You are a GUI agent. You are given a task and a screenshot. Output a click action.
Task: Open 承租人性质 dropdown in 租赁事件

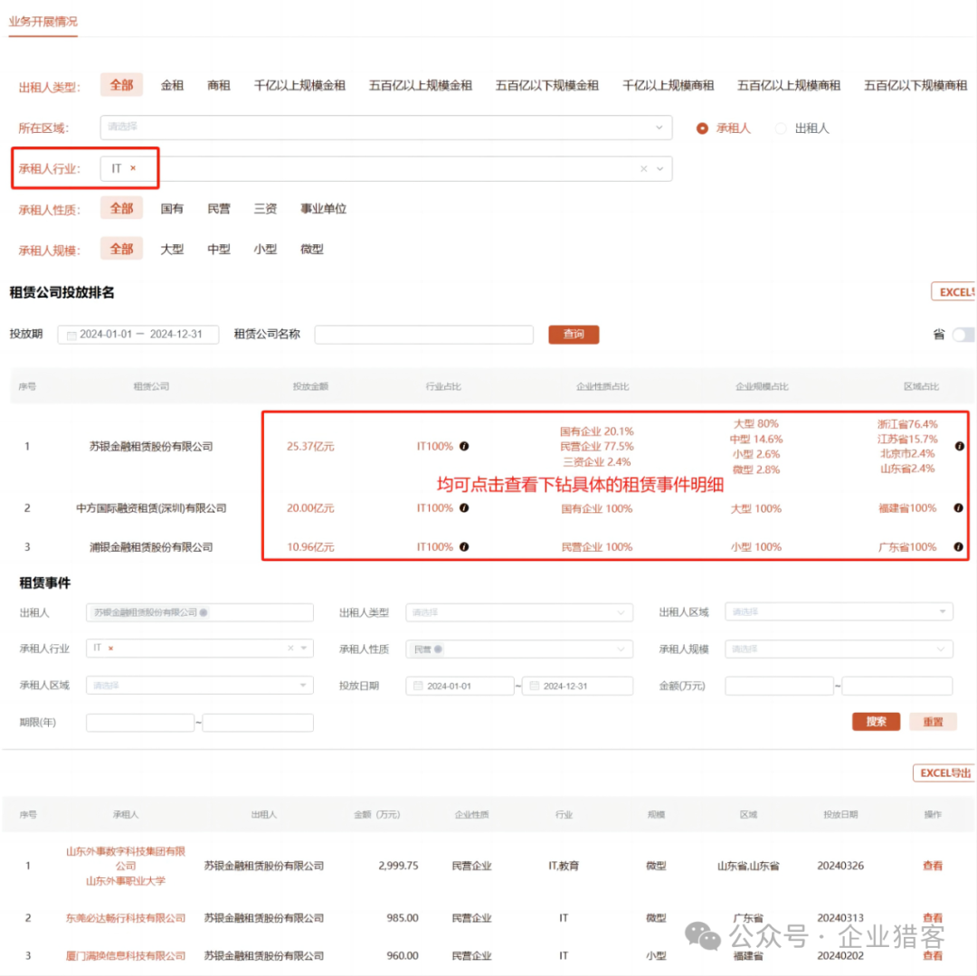518,649
